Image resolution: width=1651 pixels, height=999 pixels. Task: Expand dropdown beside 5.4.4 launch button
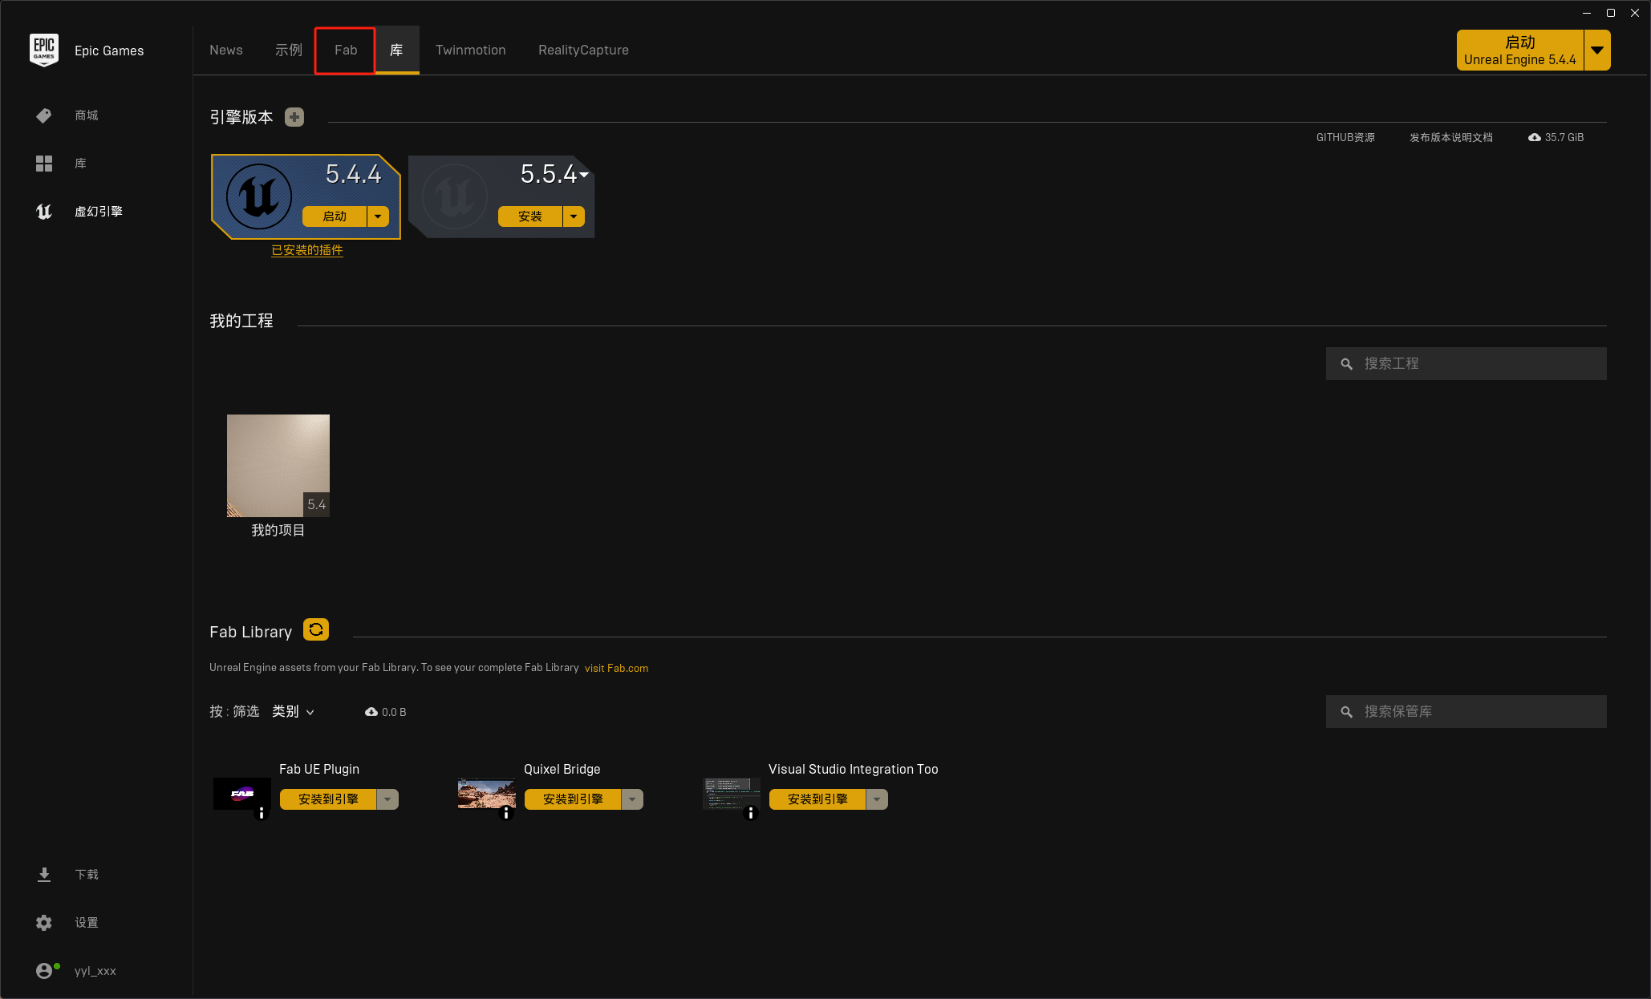click(378, 216)
